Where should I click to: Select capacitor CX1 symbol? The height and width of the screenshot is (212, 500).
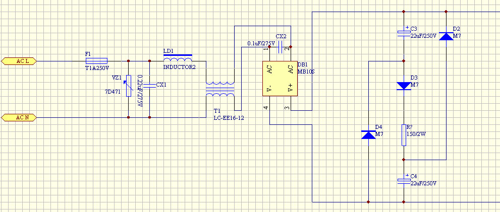point(149,85)
